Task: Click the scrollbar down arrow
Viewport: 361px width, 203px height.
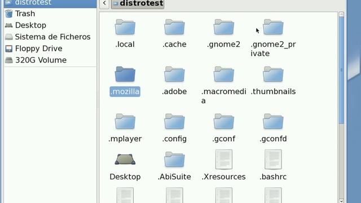Action: 341,201
